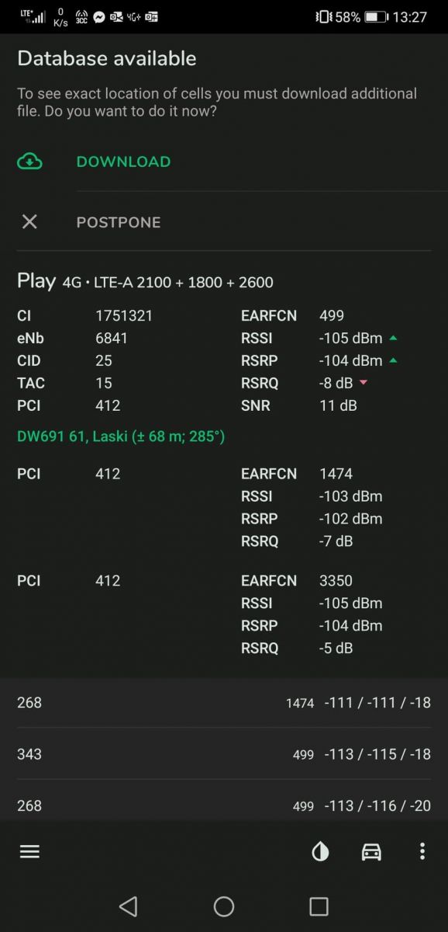Tap Android back navigation button
448x932 pixels.
(x=129, y=906)
